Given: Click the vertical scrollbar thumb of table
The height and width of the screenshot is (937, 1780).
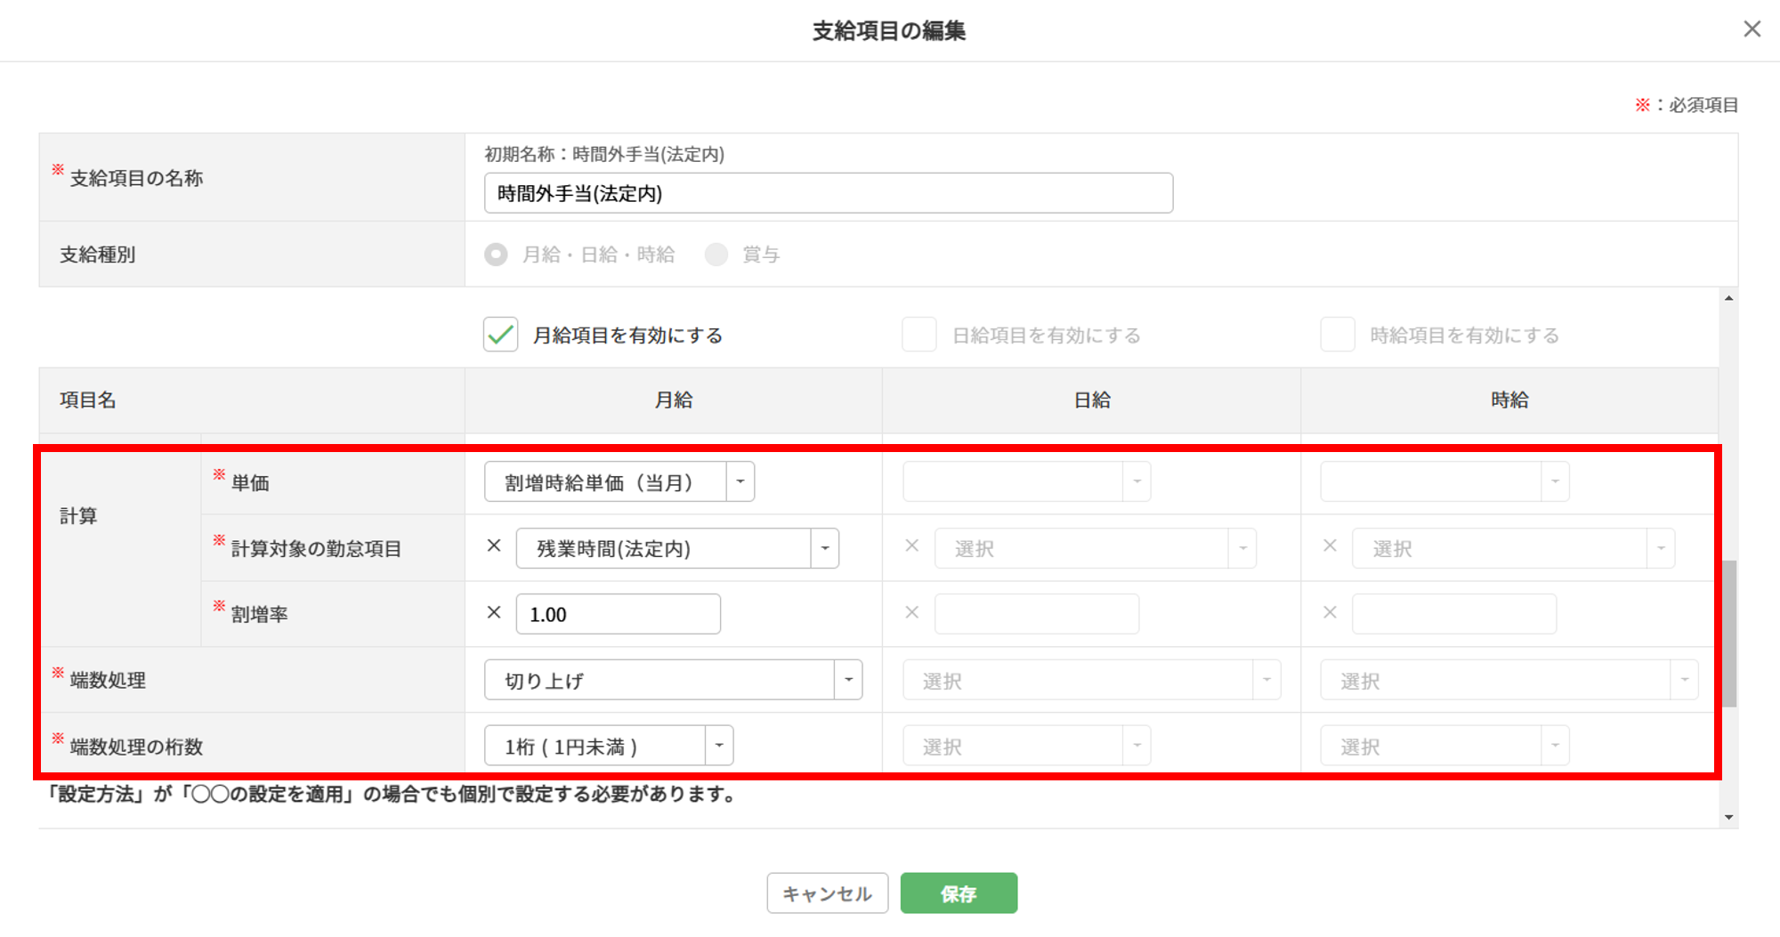Looking at the screenshot, I should [x=1729, y=634].
